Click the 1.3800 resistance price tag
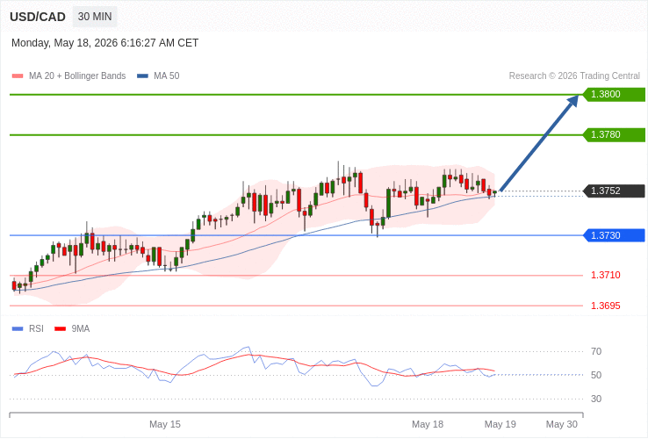The height and width of the screenshot is (439, 648). point(614,94)
